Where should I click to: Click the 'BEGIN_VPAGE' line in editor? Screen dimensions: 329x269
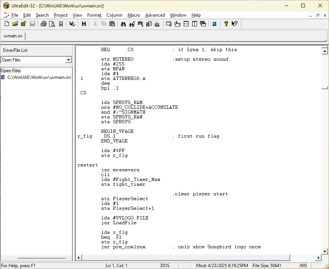click(x=117, y=131)
